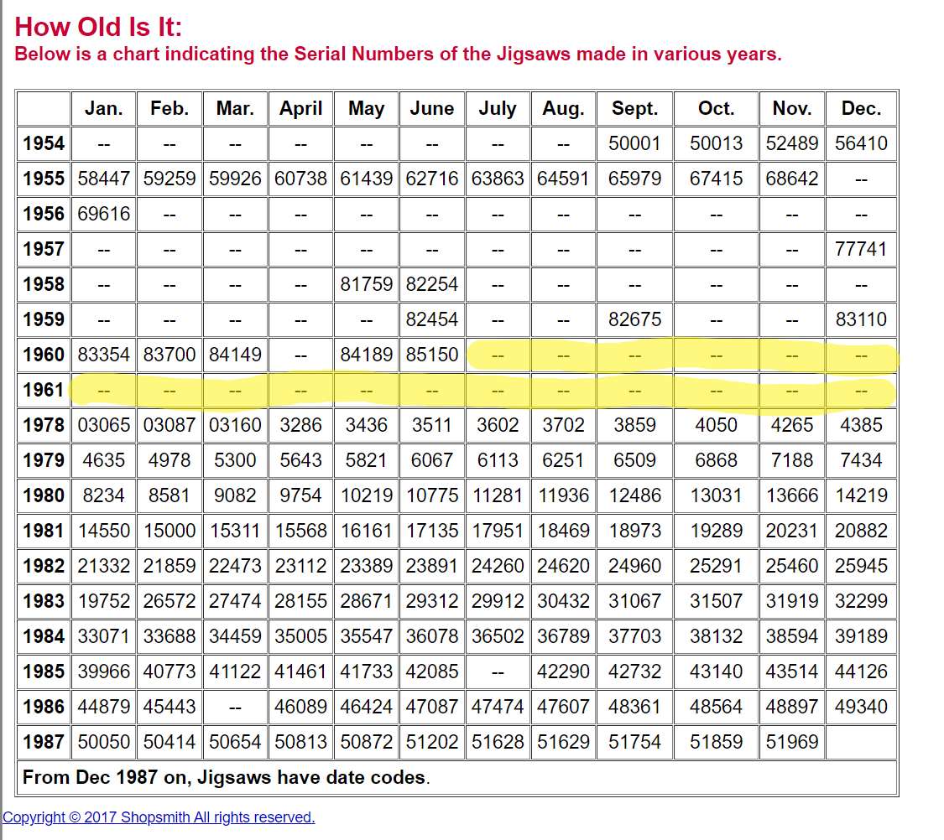Screen dimensions: 944x840
Task: Select the 'Sept.' column header
Action: 634,108
